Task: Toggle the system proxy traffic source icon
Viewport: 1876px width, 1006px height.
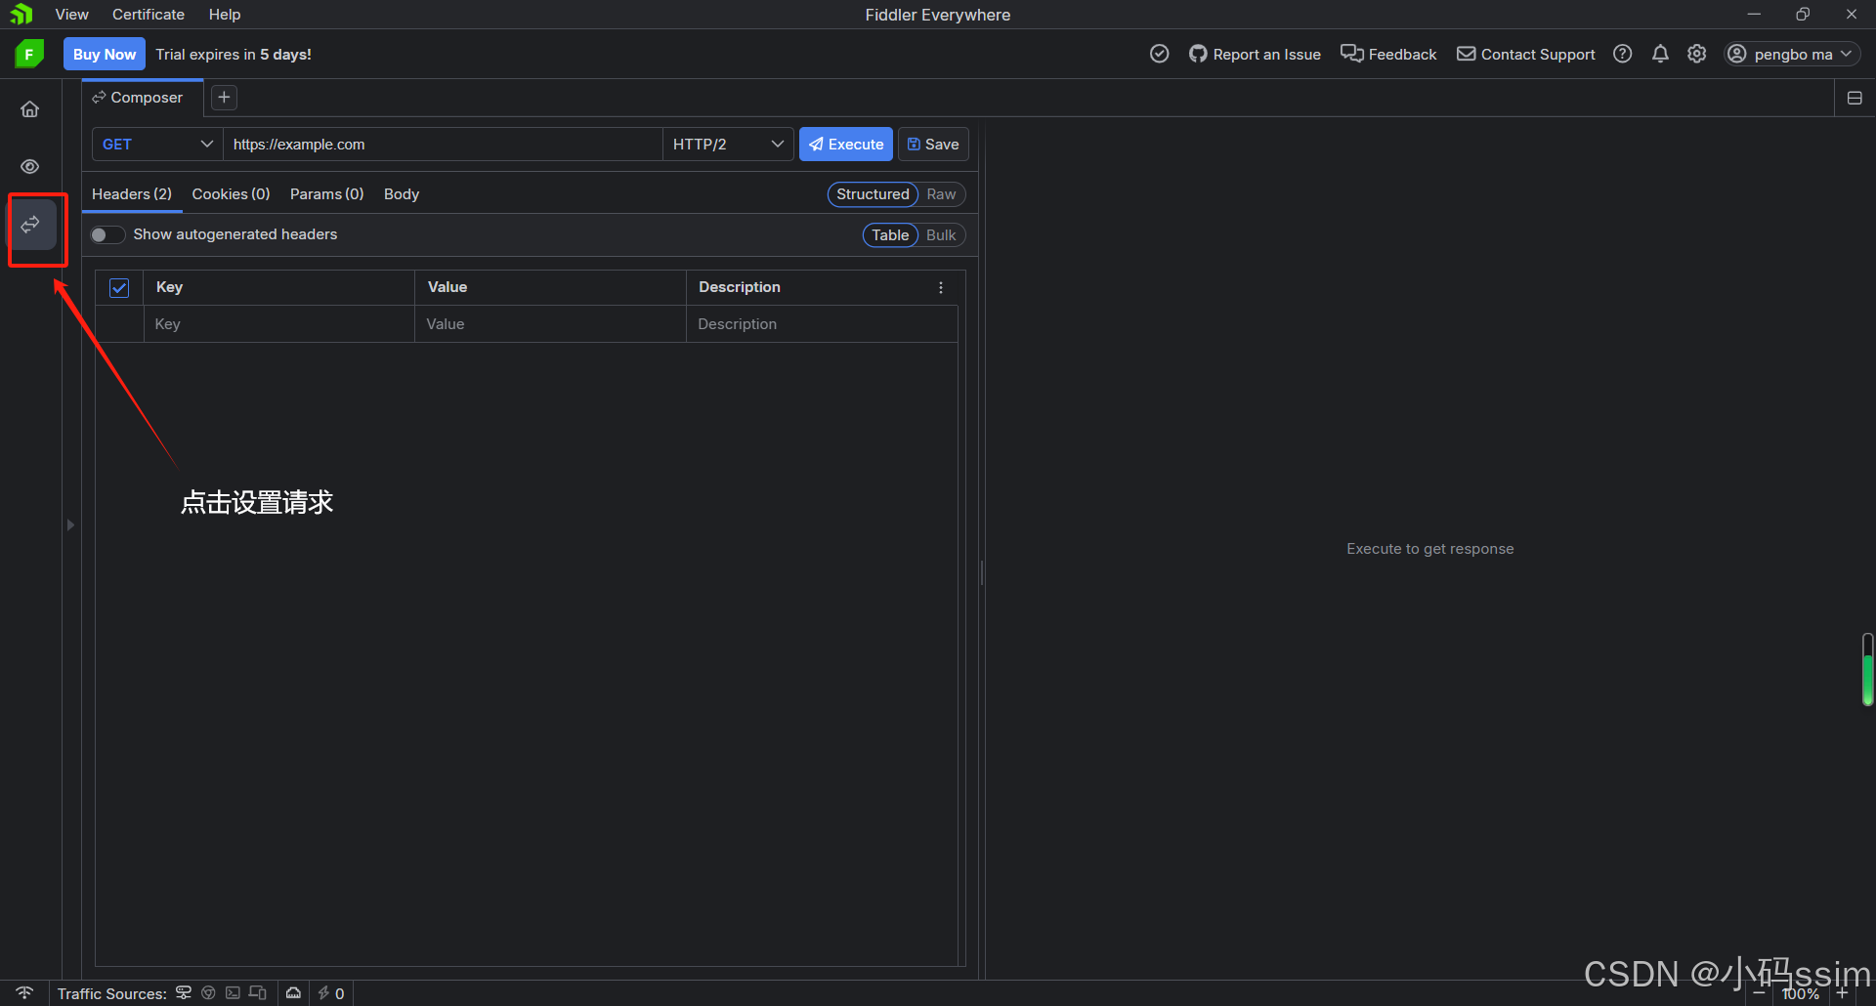Action: (184, 992)
